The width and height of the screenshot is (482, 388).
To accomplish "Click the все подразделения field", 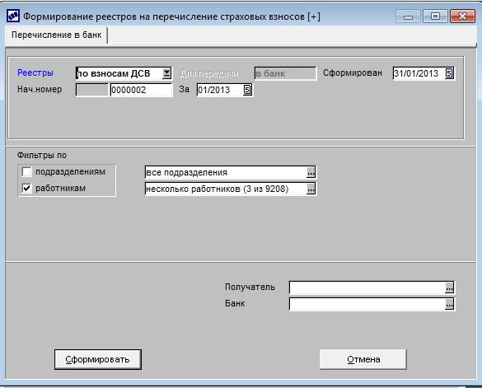I will pos(230,172).
